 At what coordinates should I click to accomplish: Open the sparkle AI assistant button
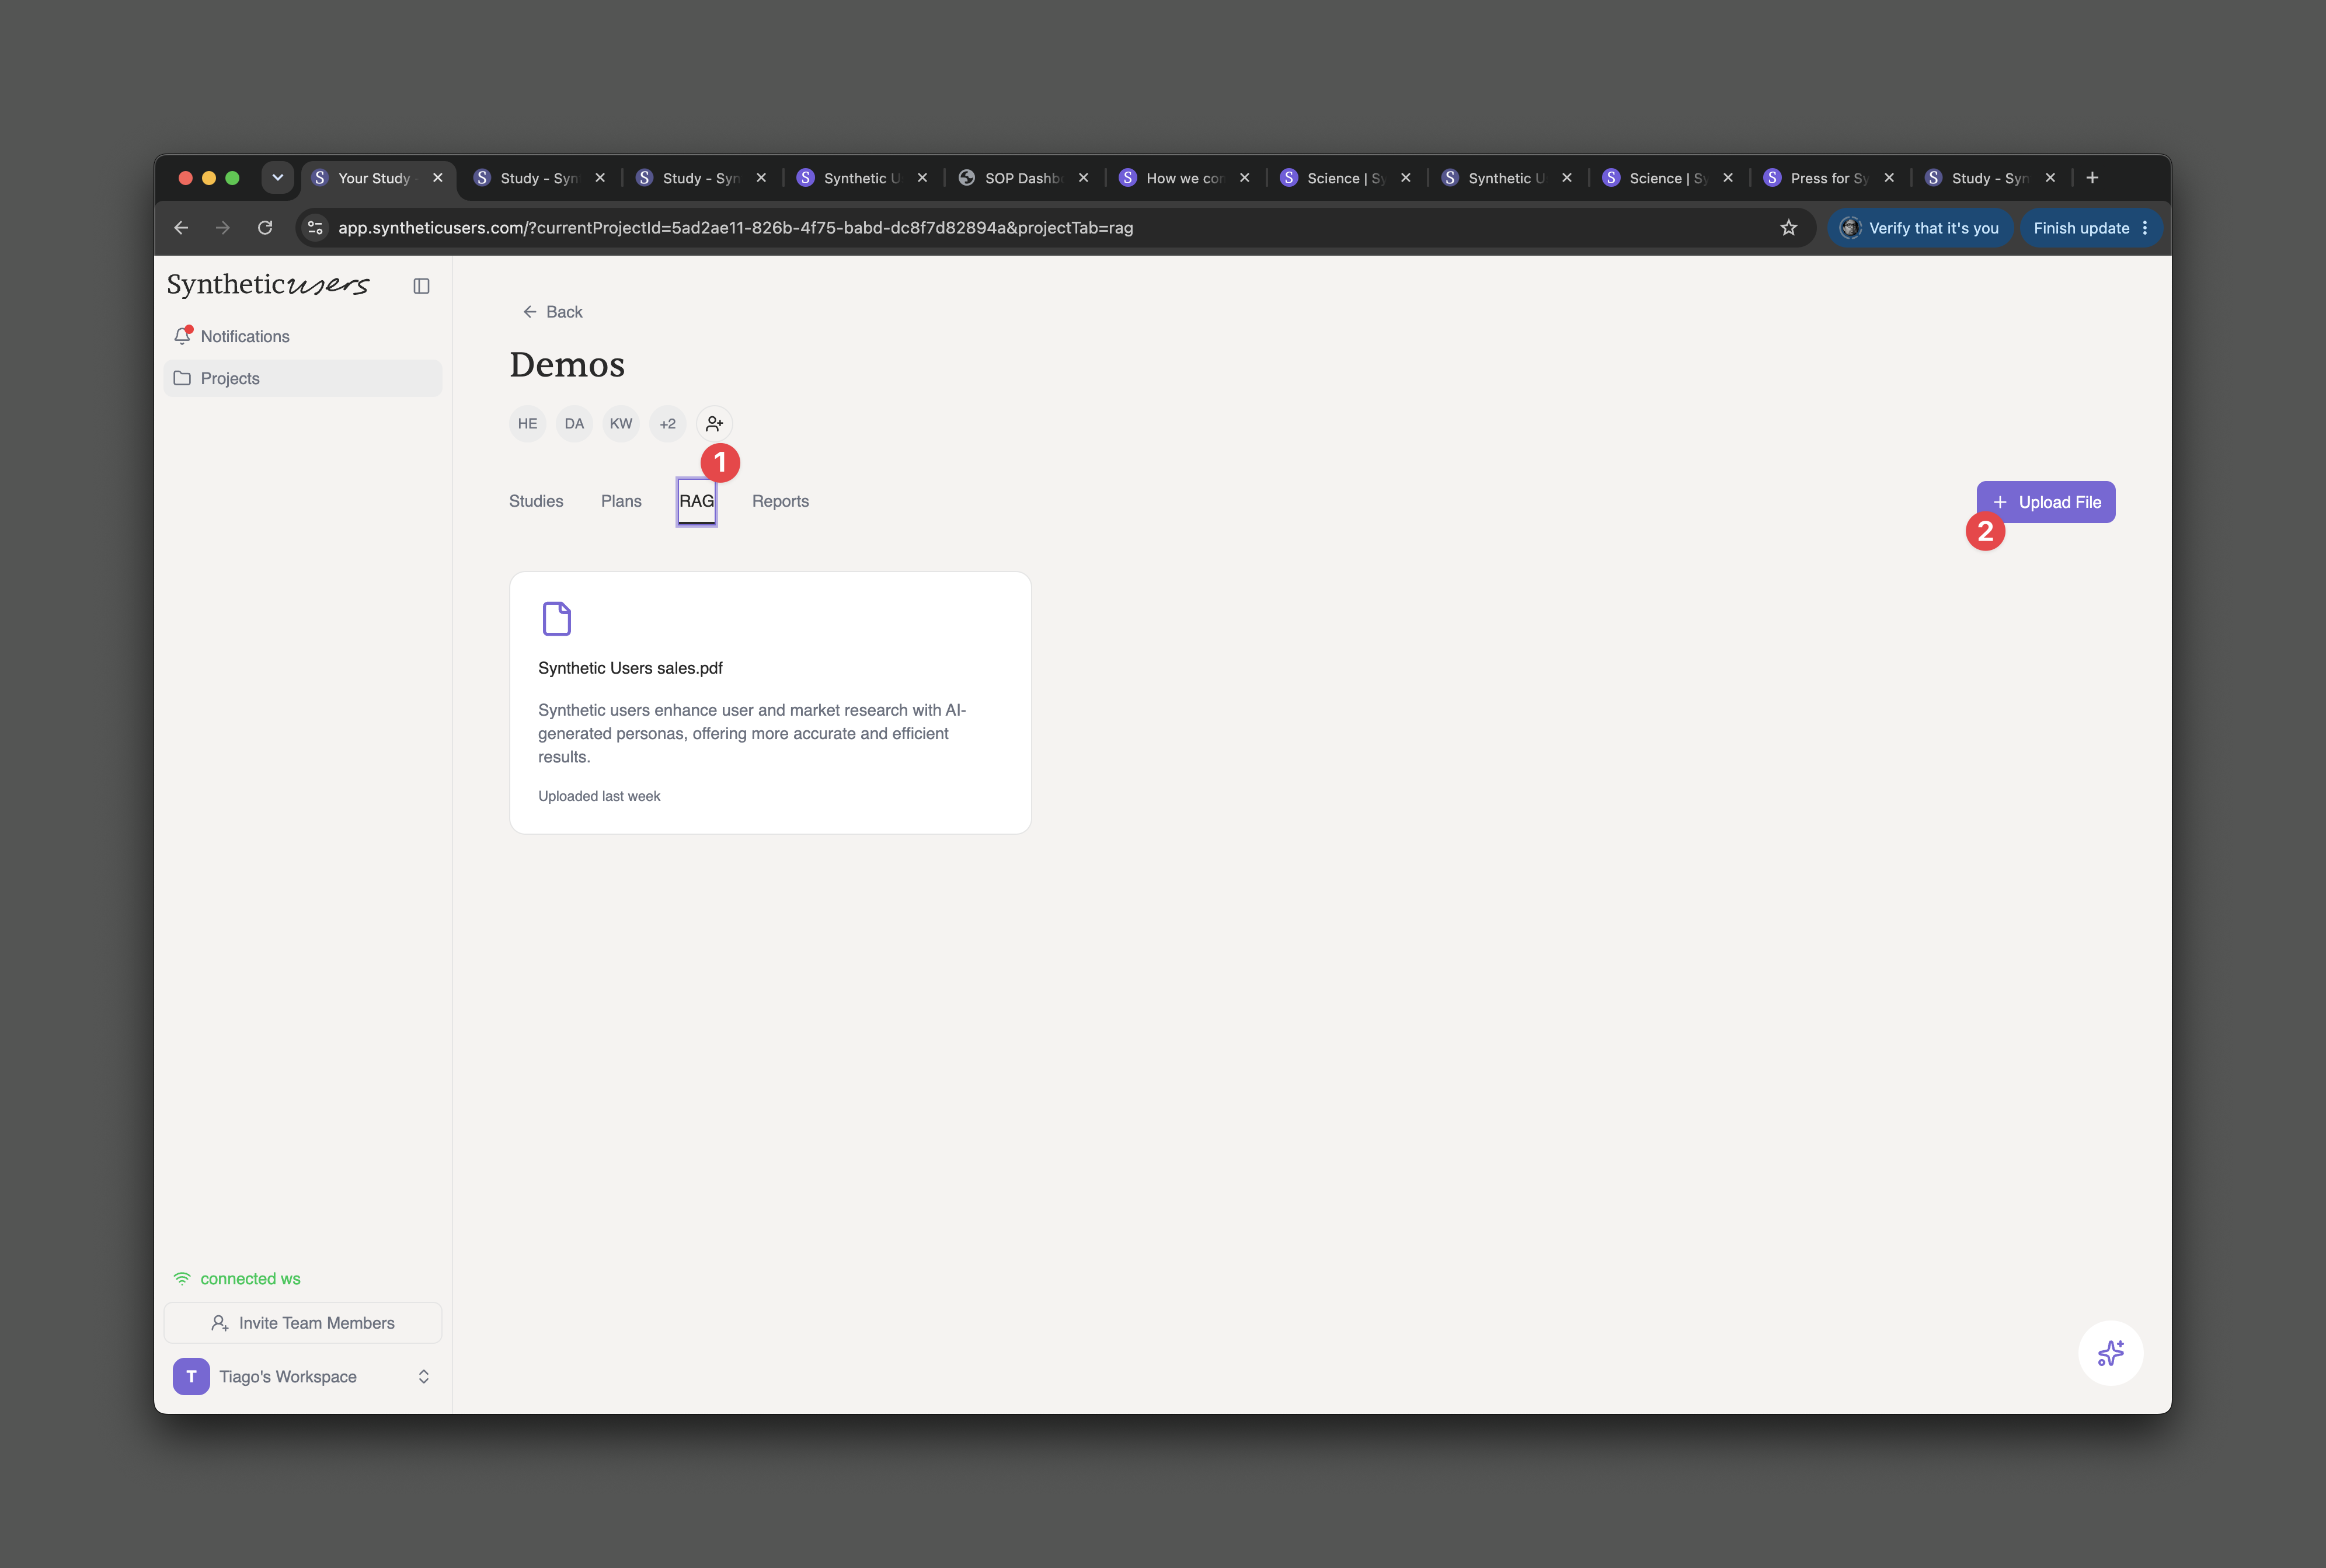2110,1353
